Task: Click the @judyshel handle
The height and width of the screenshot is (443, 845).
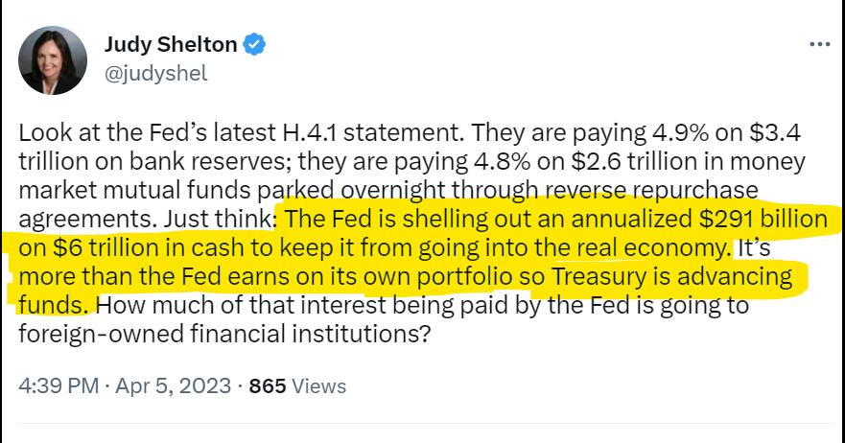Action: (x=155, y=72)
